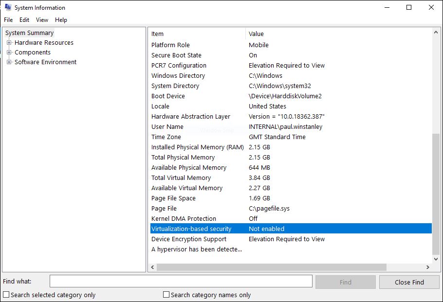Open the View menu
Viewport: 443px width, 302px height.
pos(42,20)
